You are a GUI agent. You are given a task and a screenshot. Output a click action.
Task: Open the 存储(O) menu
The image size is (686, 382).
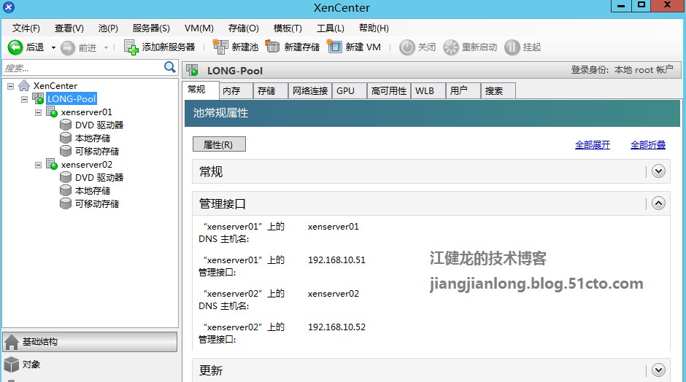pyautogui.click(x=243, y=28)
